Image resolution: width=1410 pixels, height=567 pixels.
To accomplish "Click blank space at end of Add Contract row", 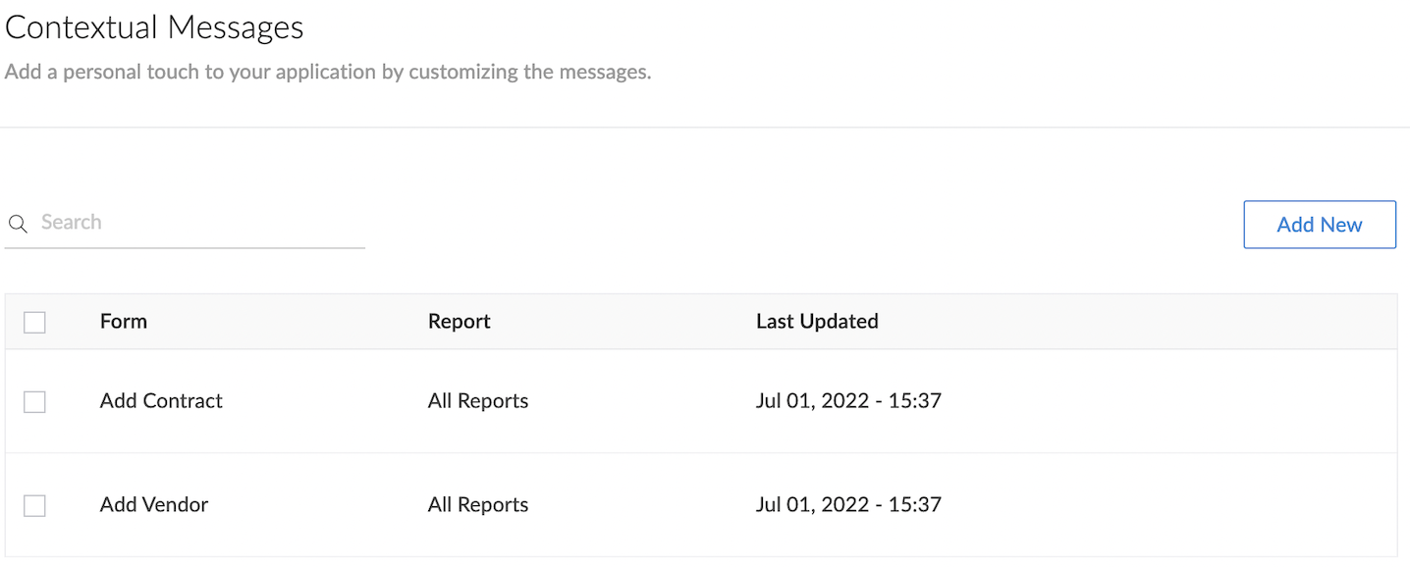I will [x=1168, y=401].
